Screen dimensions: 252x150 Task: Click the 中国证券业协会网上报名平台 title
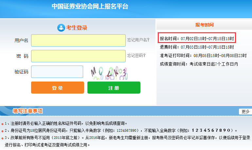[90, 7]
